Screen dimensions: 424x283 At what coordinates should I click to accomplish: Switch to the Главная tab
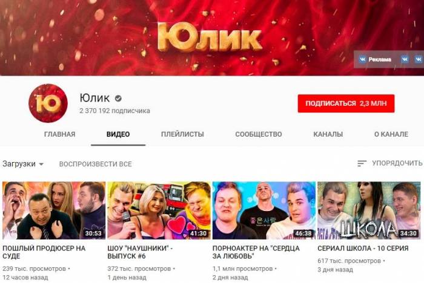(x=60, y=134)
